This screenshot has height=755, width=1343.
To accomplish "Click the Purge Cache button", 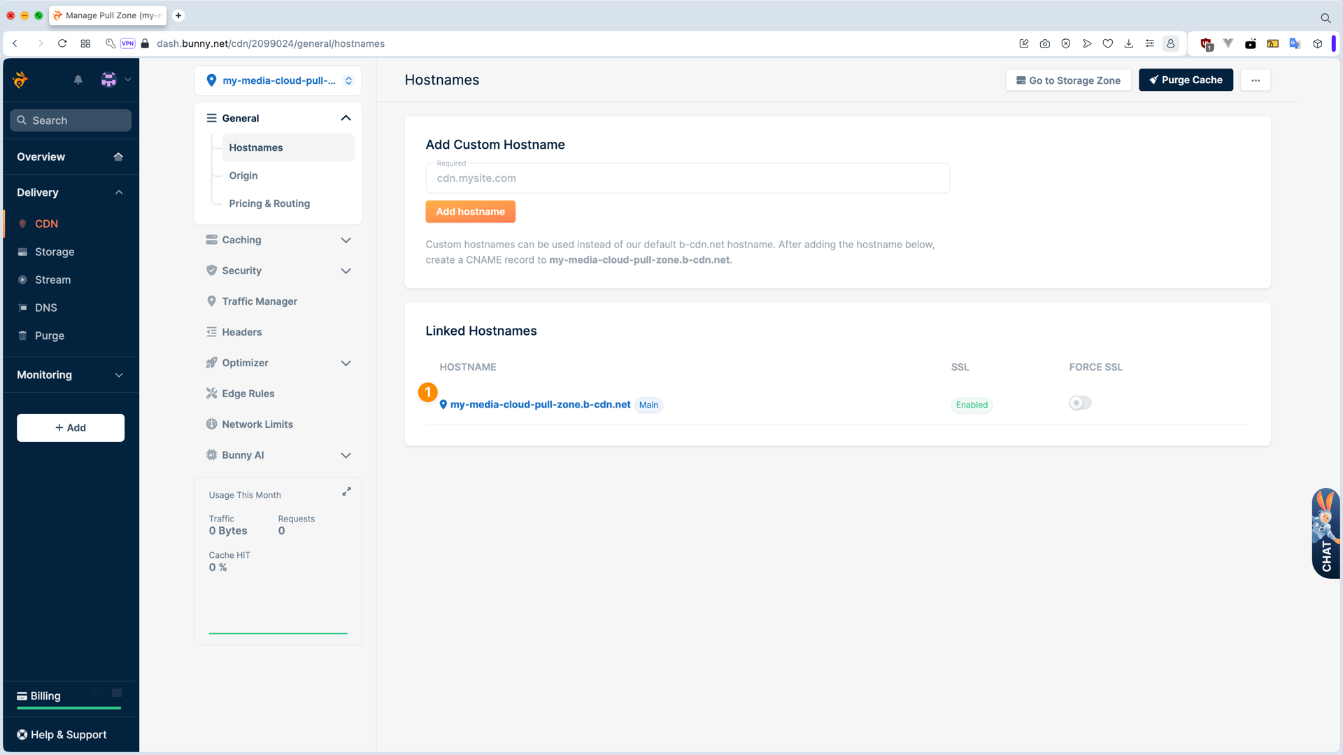I will pyautogui.click(x=1186, y=80).
